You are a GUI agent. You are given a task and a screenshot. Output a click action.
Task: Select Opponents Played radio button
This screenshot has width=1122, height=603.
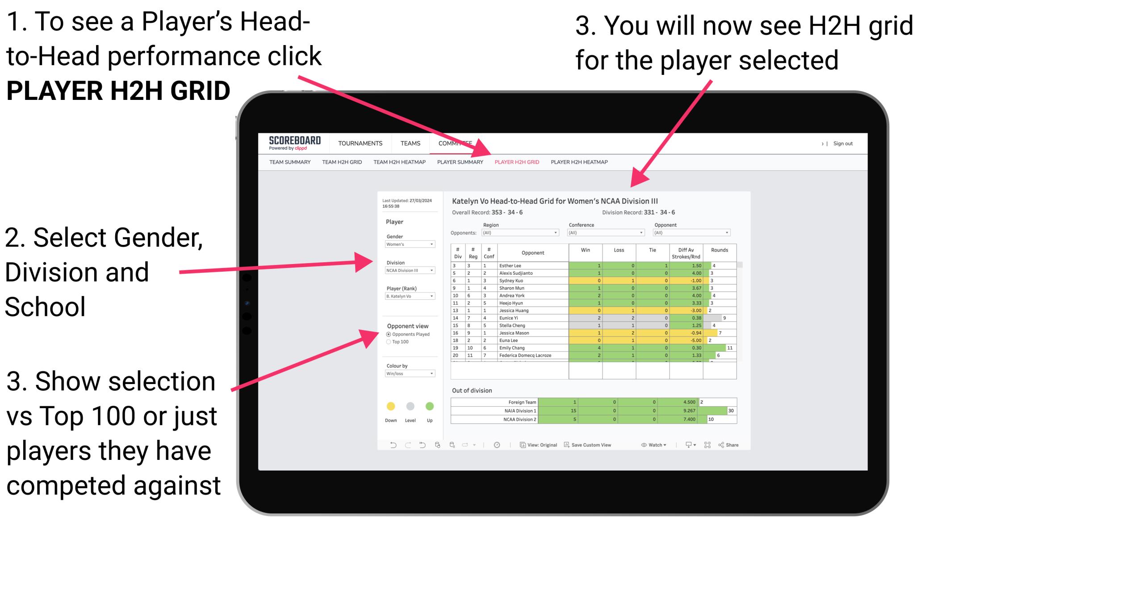tap(389, 334)
